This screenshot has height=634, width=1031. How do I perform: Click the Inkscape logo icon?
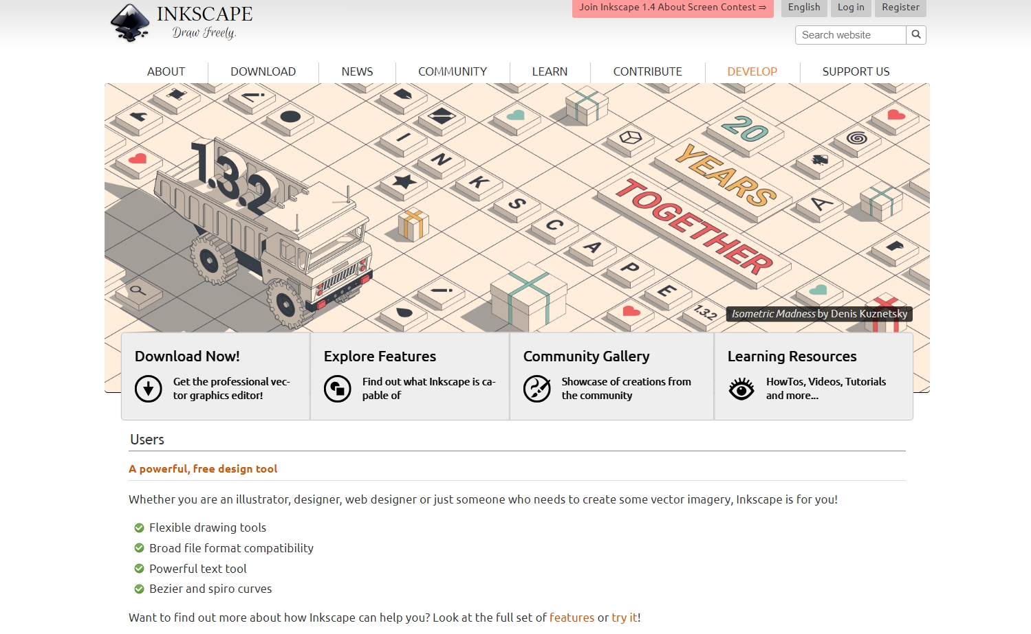click(x=128, y=23)
